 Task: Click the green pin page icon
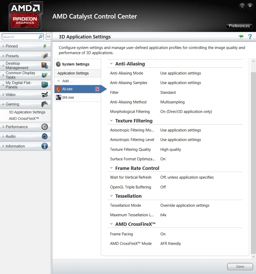241,36
